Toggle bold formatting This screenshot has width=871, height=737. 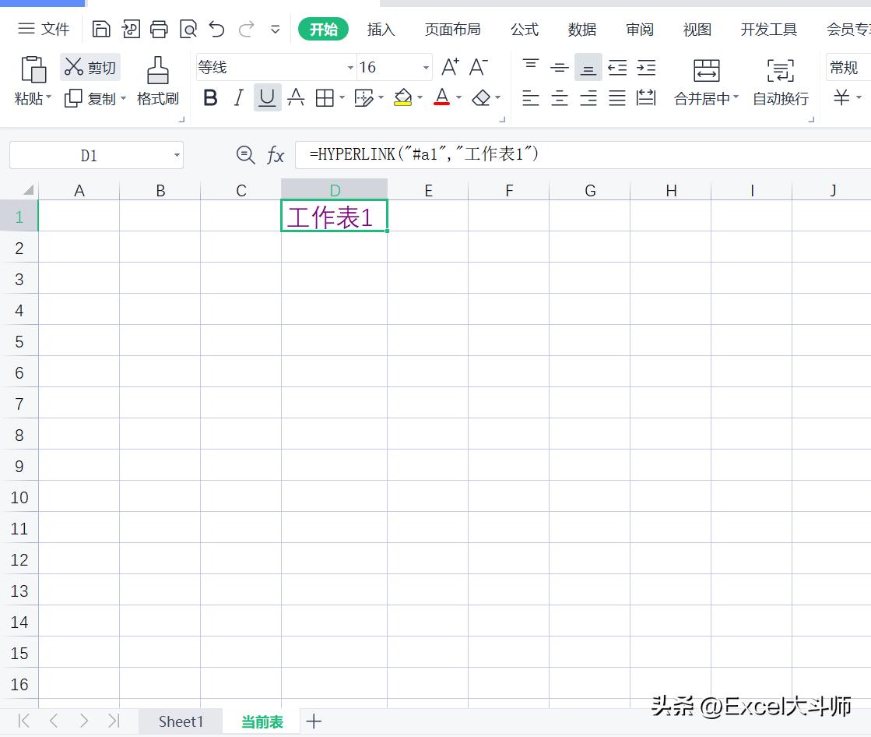coord(210,97)
